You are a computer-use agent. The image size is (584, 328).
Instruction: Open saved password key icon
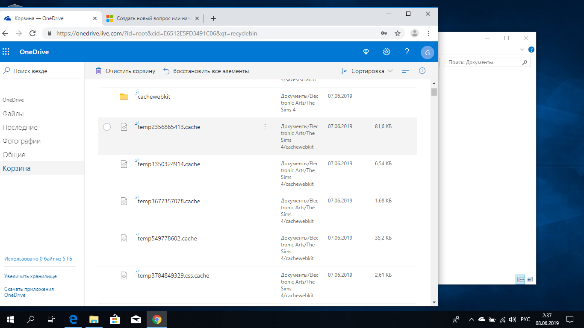point(384,33)
